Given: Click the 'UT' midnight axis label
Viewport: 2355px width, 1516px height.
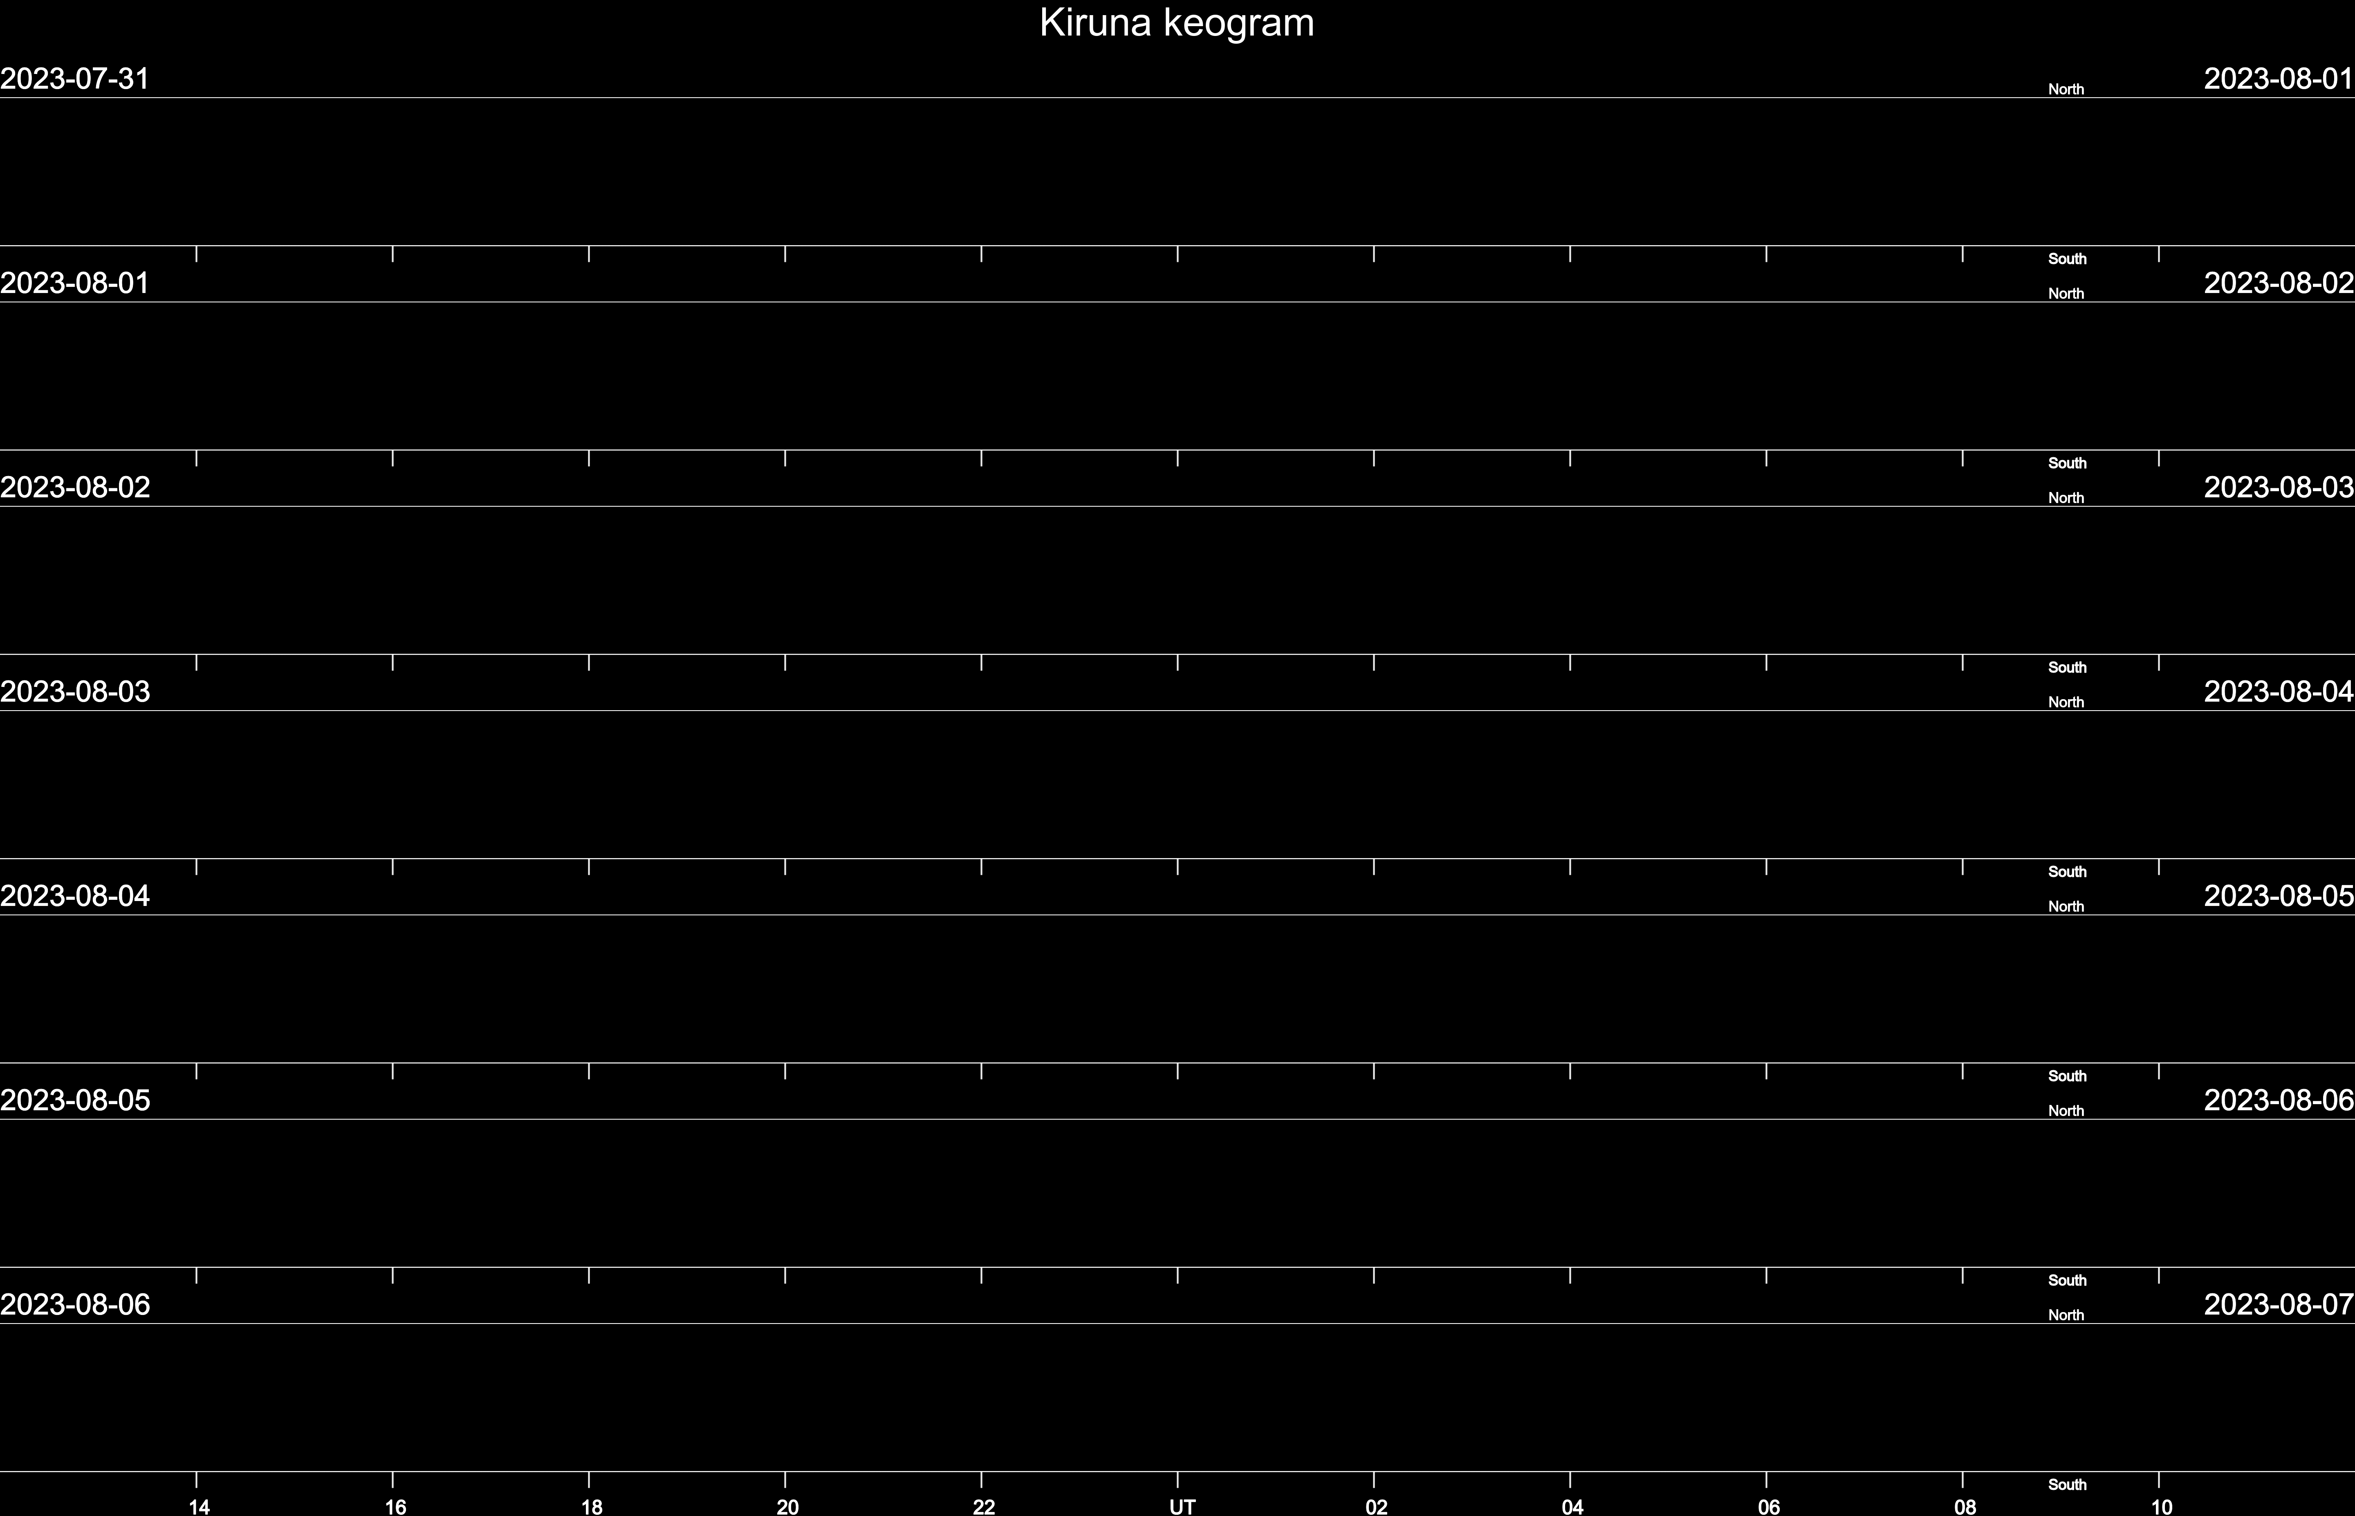Looking at the screenshot, I should [x=1182, y=1506].
